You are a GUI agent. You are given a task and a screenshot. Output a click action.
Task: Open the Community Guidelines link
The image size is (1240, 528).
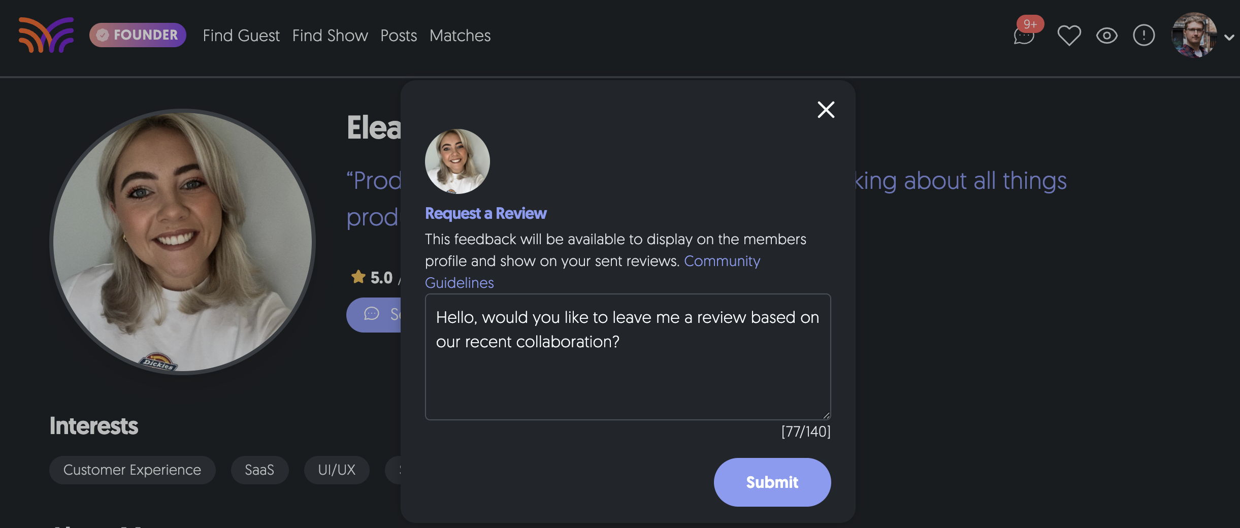click(x=722, y=261)
